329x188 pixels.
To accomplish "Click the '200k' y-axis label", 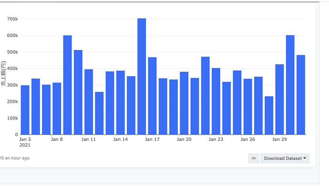I will (x=12, y=102).
